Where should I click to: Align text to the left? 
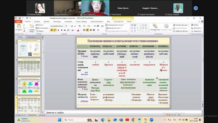pyautogui.click(x=84, y=30)
